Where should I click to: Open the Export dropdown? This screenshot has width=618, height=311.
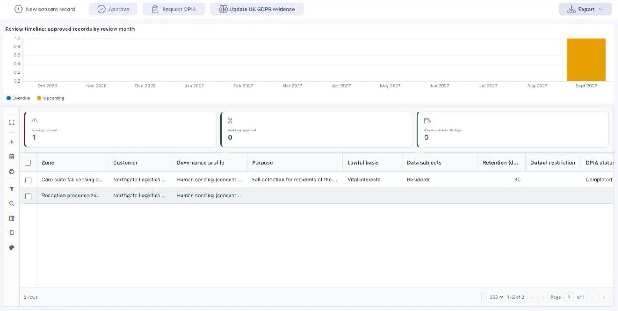[x=585, y=9]
